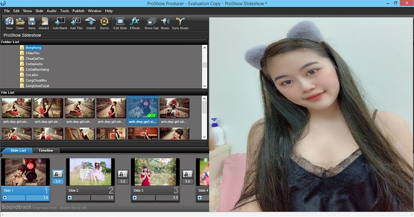Launch the Wizard tool
This screenshot has height=217, width=414.
click(43, 24)
